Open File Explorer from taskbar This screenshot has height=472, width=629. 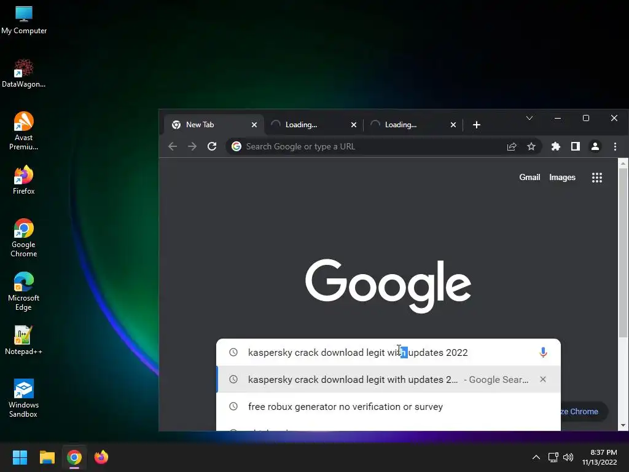tap(47, 457)
